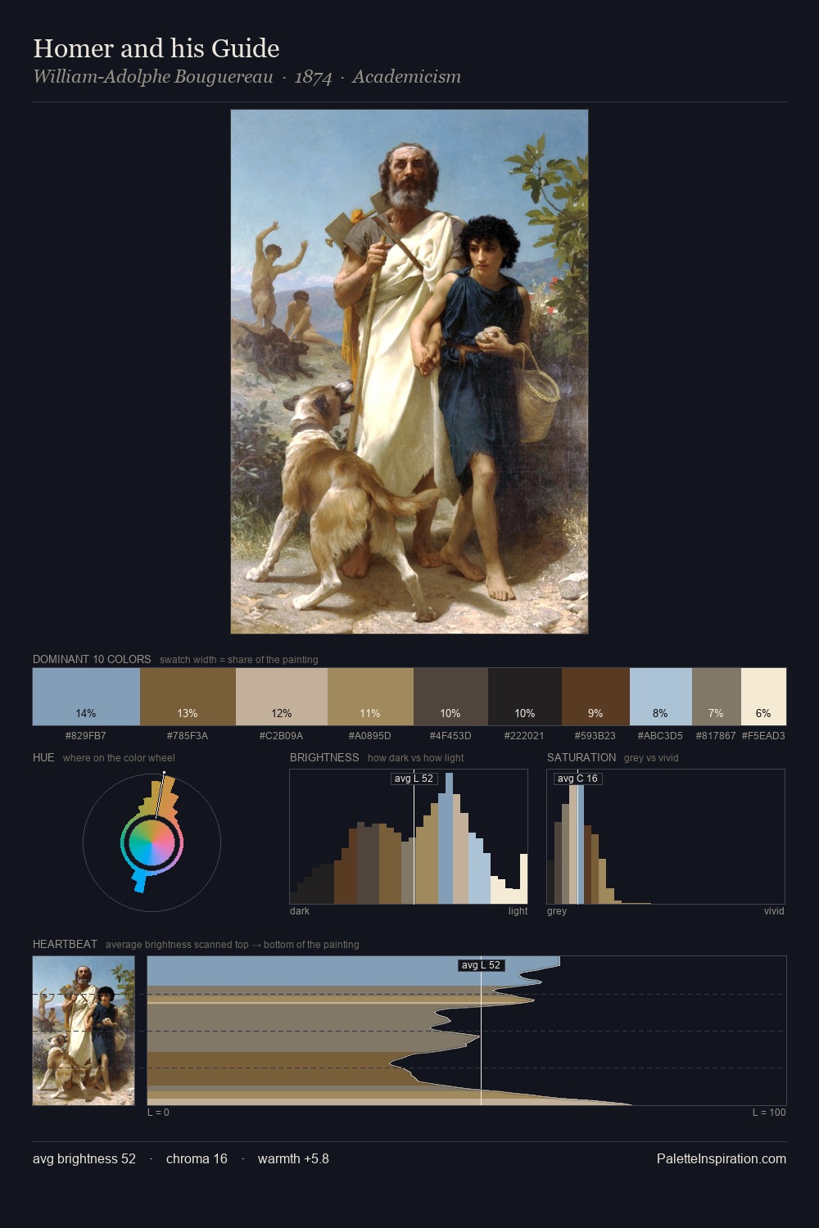This screenshot has height=1228, width=819.
Task: Click the 'SATURATION' section heading
Action: [x=581, y=757]
